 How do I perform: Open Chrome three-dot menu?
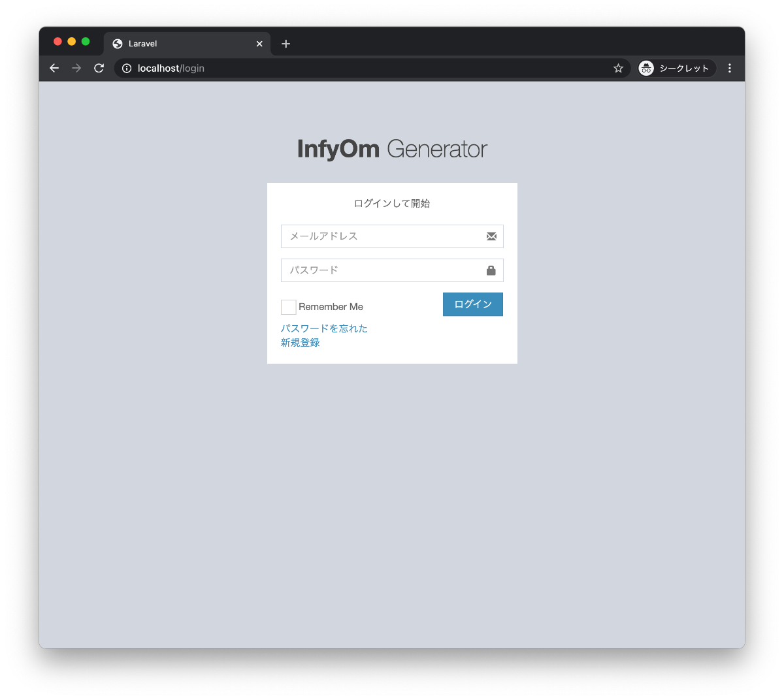pos(730,68)
